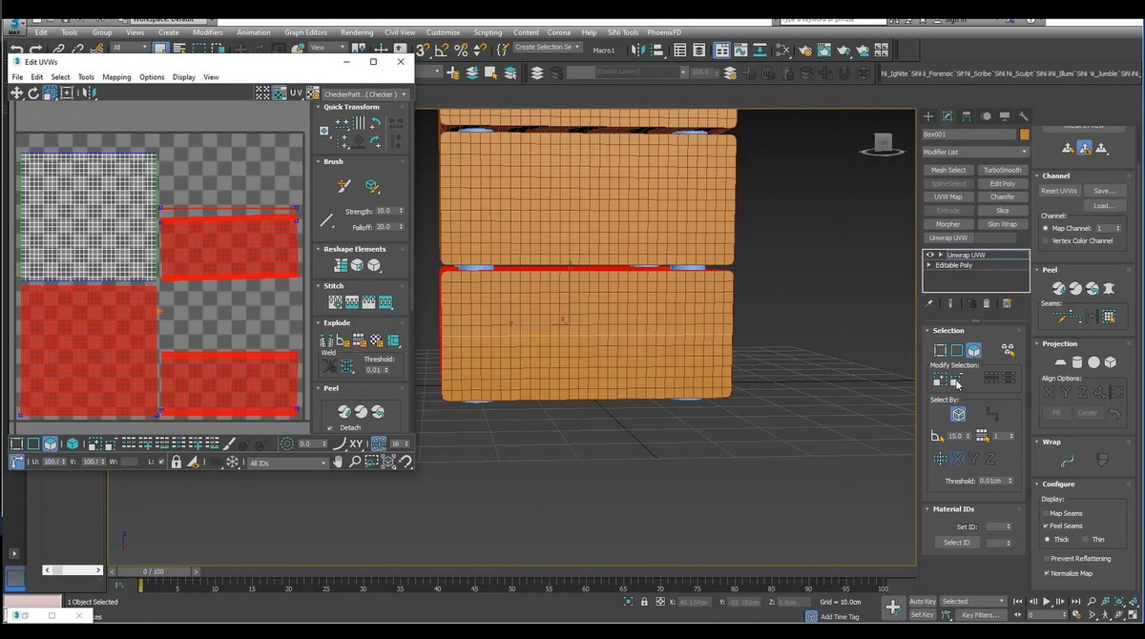Click the Save... button in Channel rollout
The image size is (1145, 639).
pos(1104,191)
